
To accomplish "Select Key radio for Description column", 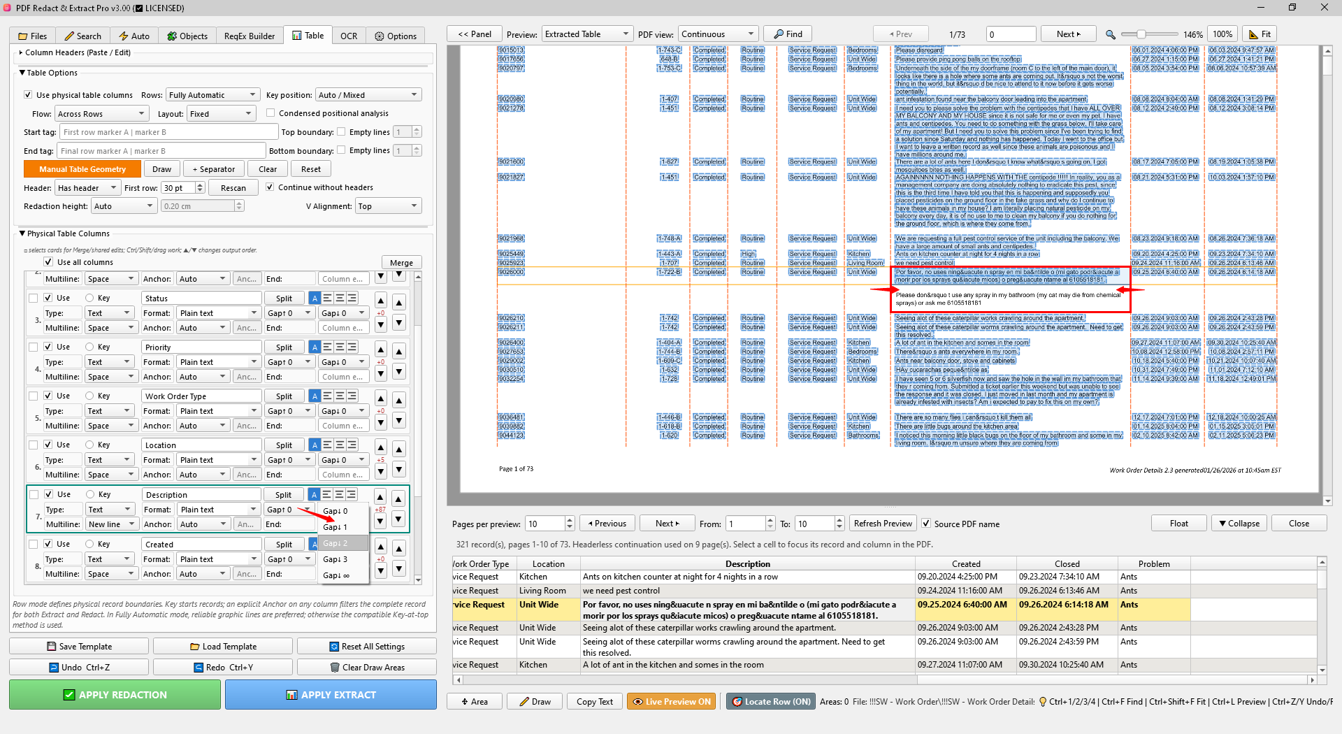I will click(x=90, y=494).
